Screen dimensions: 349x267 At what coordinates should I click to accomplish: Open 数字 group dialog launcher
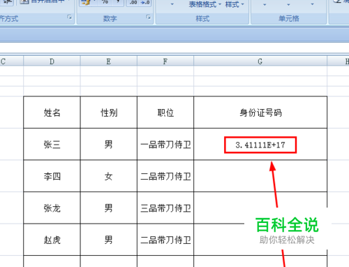pyautogui.click(x=149, y=17)
